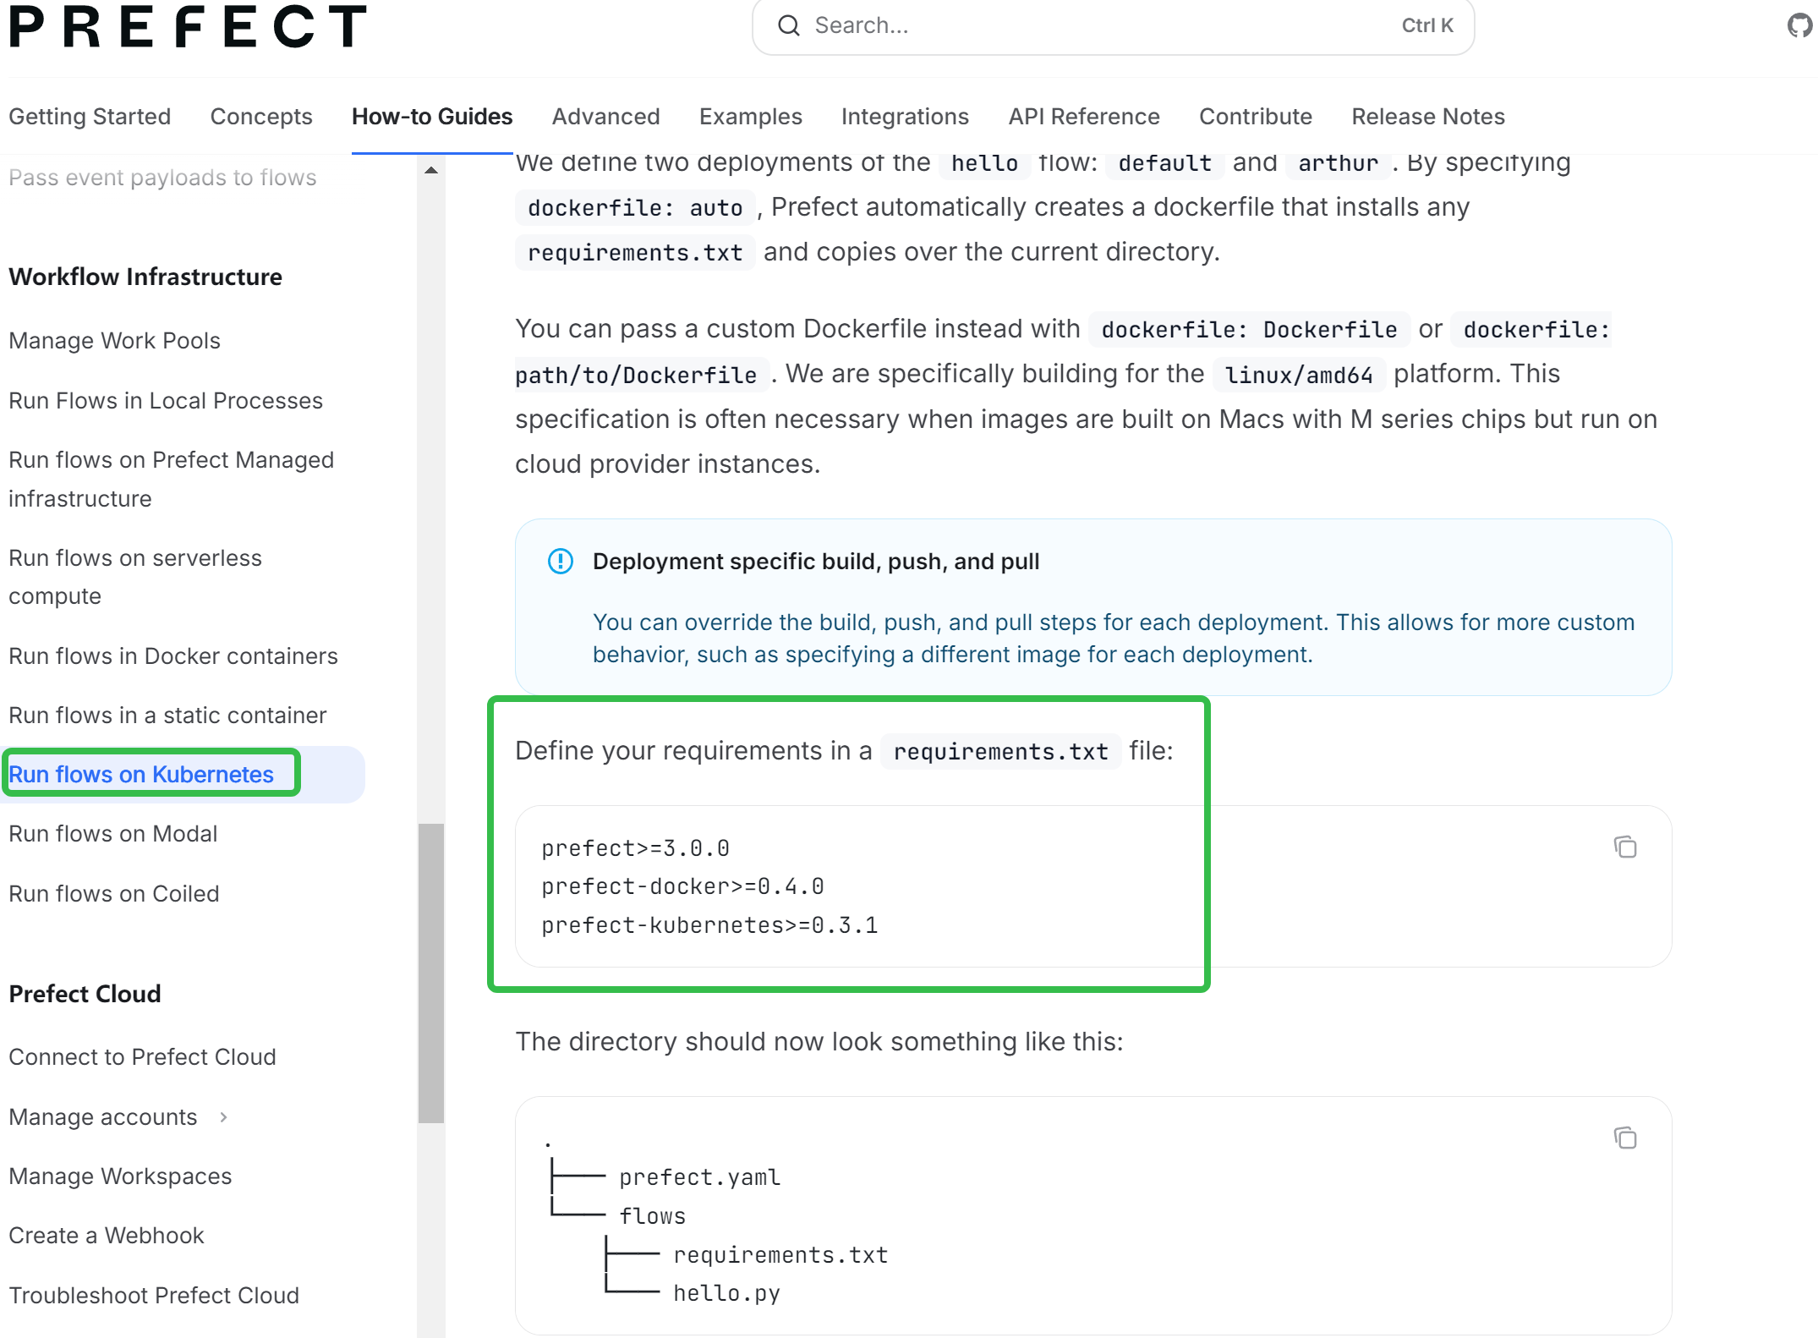Image resolution: width=1818 pixels, height=1338 pixels.
Task: Select Run flows in Docker containers
Action: coord(173,656)
